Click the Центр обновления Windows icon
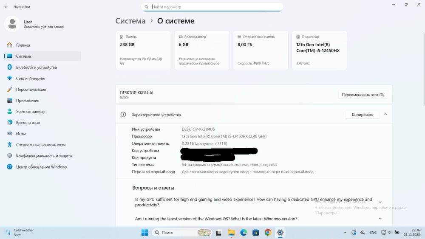 pyautogui.click(x=9, y=167)
